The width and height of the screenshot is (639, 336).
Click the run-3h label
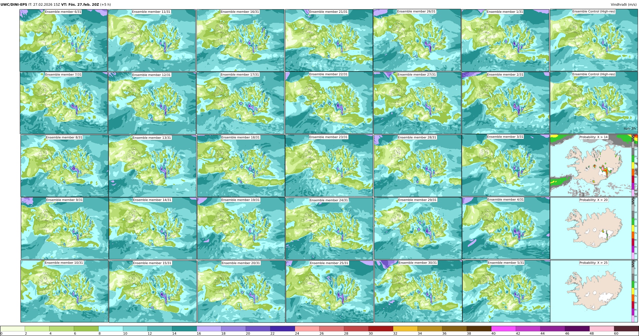coord(630,128)
